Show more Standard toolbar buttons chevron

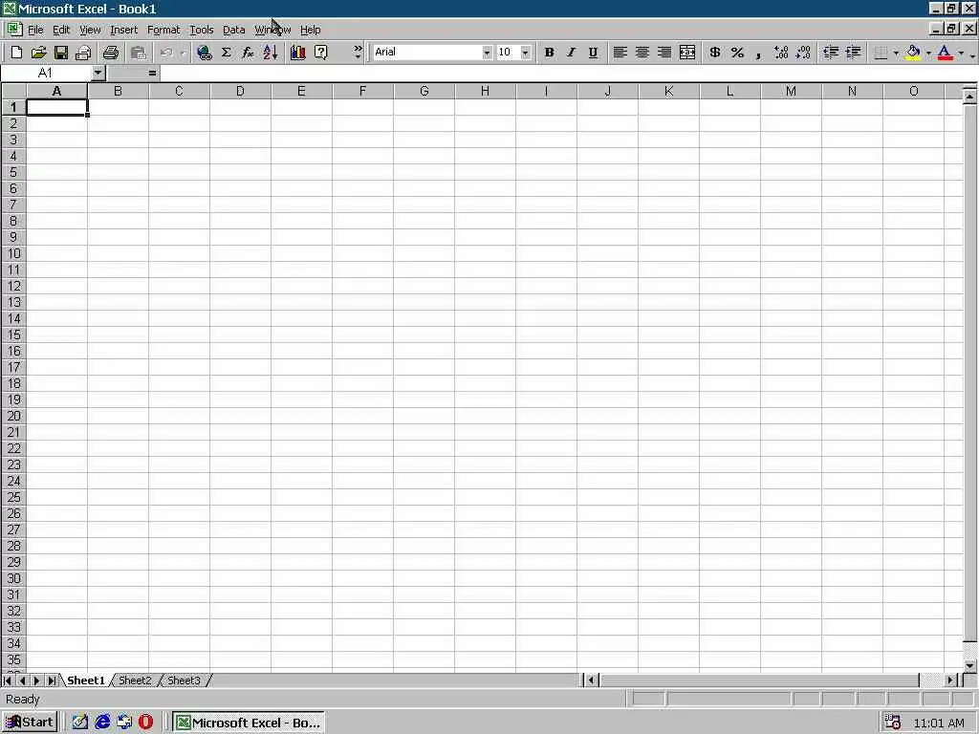click(x=358, y=53)
